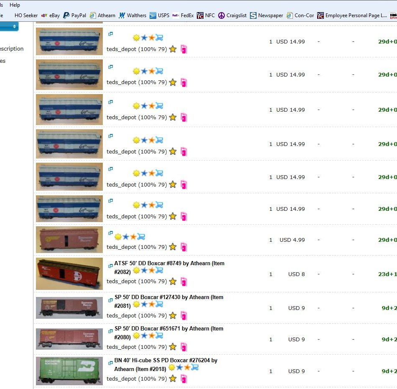397x389 pixels.
Task: Open the Employee Personal Page bookmark
Action: pyautogui.click(x=352, y=15)
